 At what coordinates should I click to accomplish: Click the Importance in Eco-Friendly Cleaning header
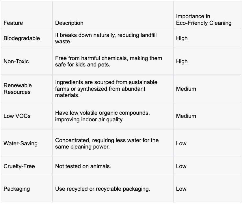click(207, 15)
